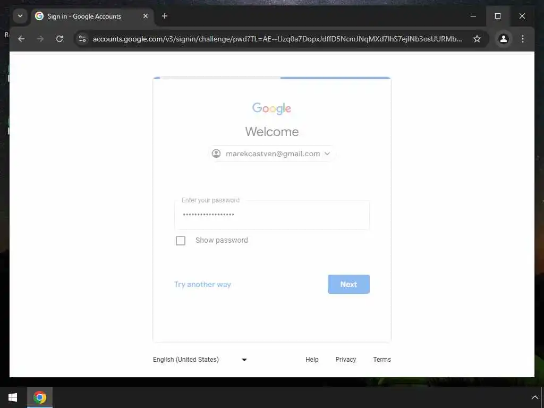Open the Chrome profile avatar menu

coord(504,39)
